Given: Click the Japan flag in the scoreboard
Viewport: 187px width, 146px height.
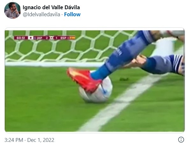Looking at the screenshot, I should [x=31, y=38].
